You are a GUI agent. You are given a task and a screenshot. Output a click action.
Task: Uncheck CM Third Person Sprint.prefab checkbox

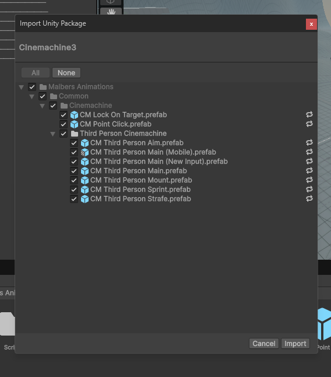(74, 190)
